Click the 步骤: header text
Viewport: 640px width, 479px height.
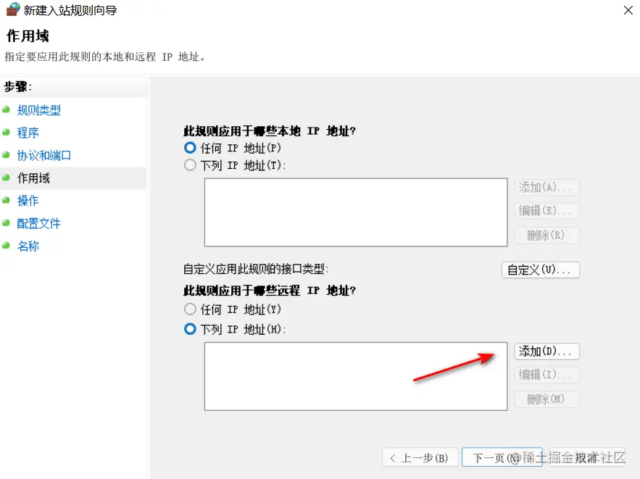click(x=18, y=86)
